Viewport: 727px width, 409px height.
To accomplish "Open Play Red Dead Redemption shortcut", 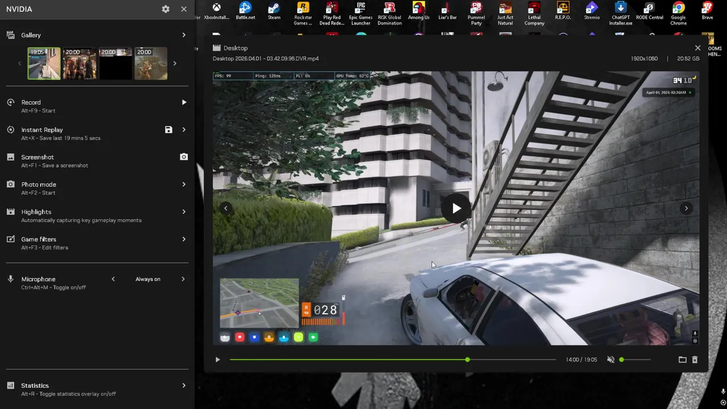I will [332, 14].
